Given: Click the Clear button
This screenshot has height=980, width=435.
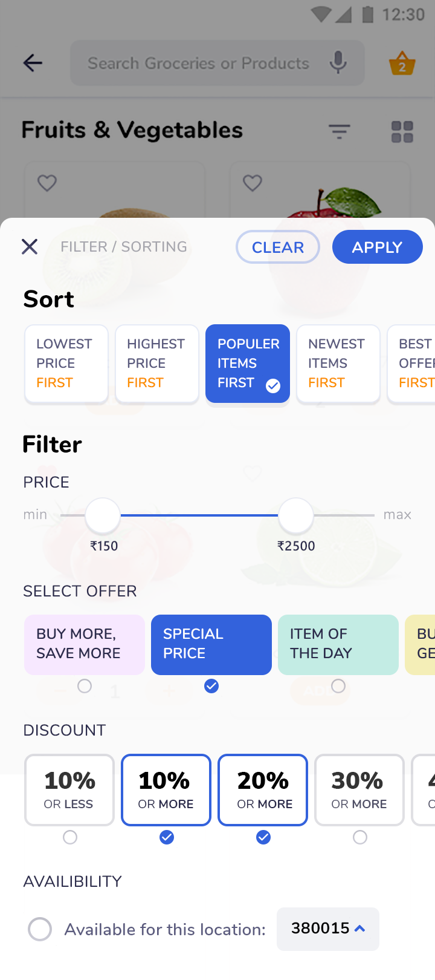Looking at the screenshot, I should 278,247.
